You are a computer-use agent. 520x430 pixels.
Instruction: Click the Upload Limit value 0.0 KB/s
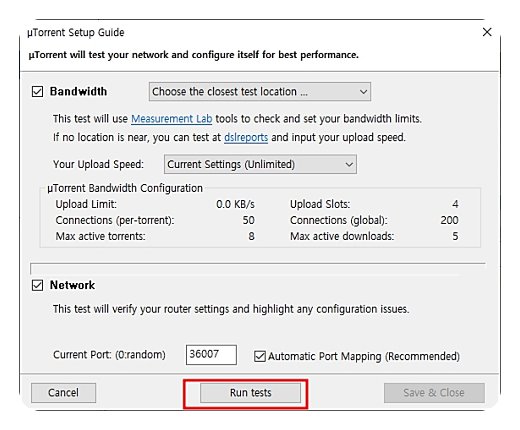(235, 204)
